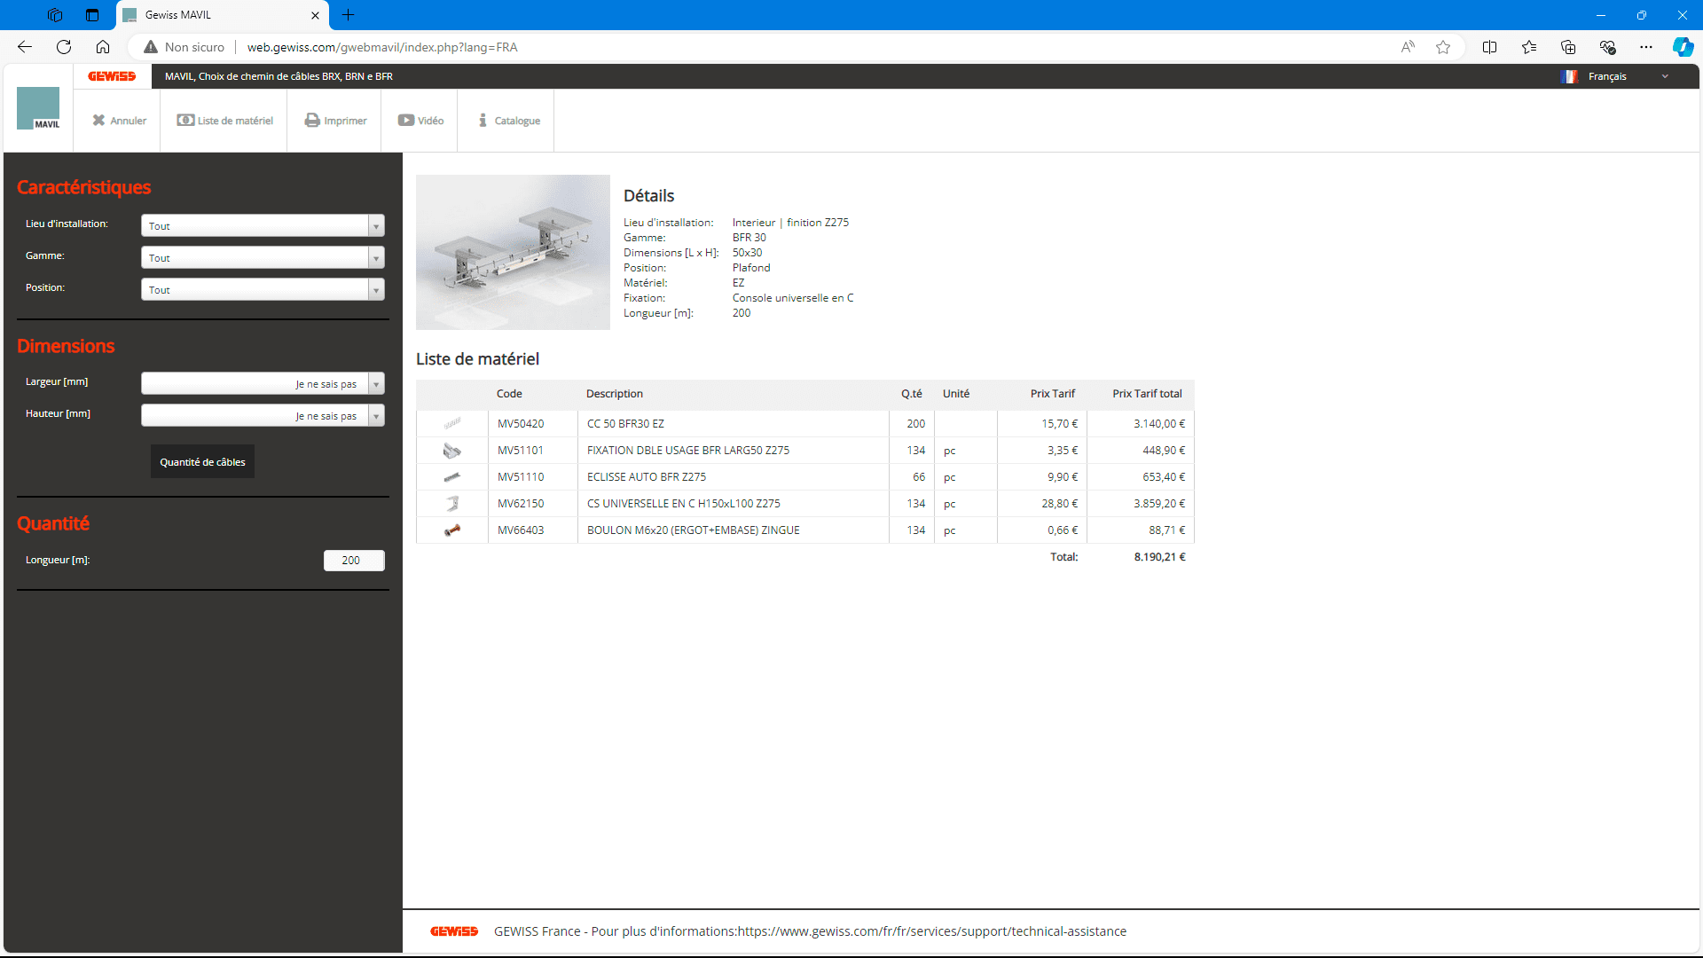Image resolution: width=1703 pixels, height=958 pixels.
Task: Open the Largeur [mm] dropdown
Action: (x=263, y=383)
